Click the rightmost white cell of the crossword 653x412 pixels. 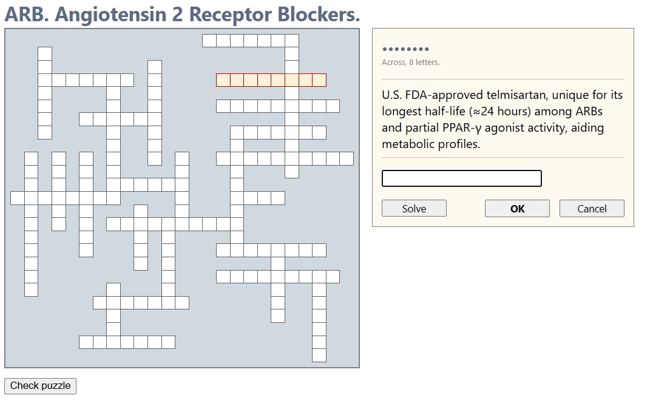(x=347, y=159)
